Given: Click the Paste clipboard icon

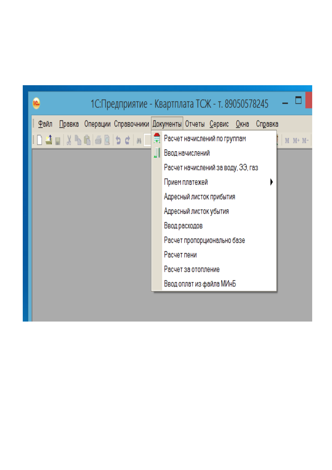Looking at the screenshot, I should [87, 140].
